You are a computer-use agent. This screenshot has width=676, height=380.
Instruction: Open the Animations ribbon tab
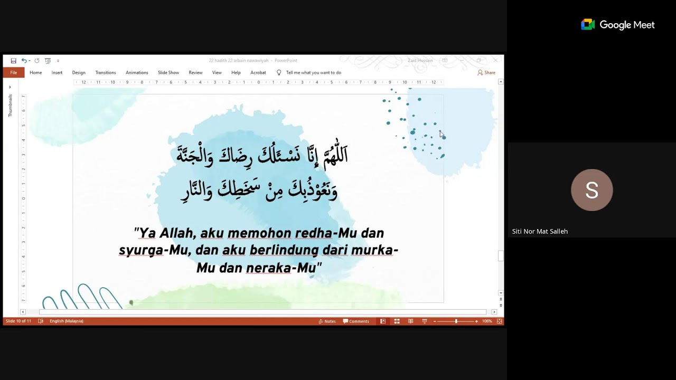click(137, 73)
